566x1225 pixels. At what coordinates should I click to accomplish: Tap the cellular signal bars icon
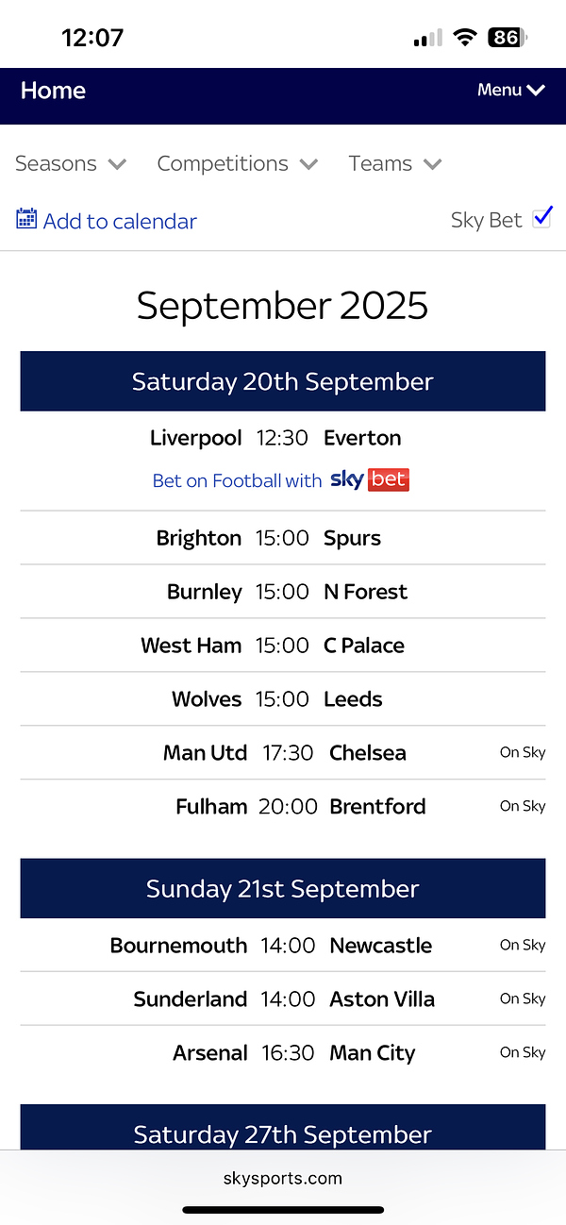427,39
